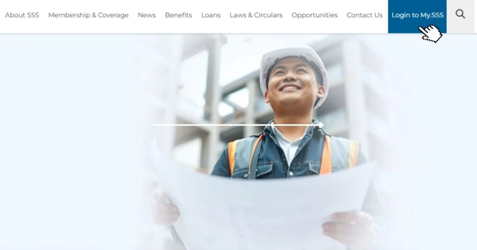Click the magnifying glass search icon
This screenshot has width=477, height=250.
pyautogui.click(x=460, y=14)
